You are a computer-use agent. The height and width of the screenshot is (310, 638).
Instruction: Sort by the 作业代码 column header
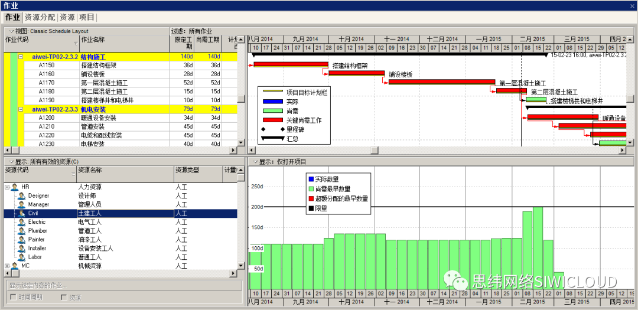pos(42,43)
